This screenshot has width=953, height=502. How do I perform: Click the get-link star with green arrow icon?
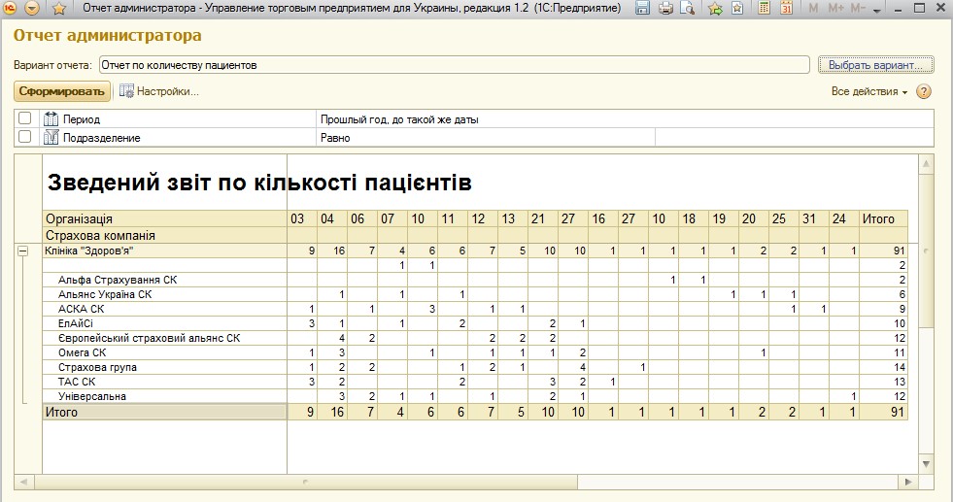pyautogui.click(x=715, y=8)
